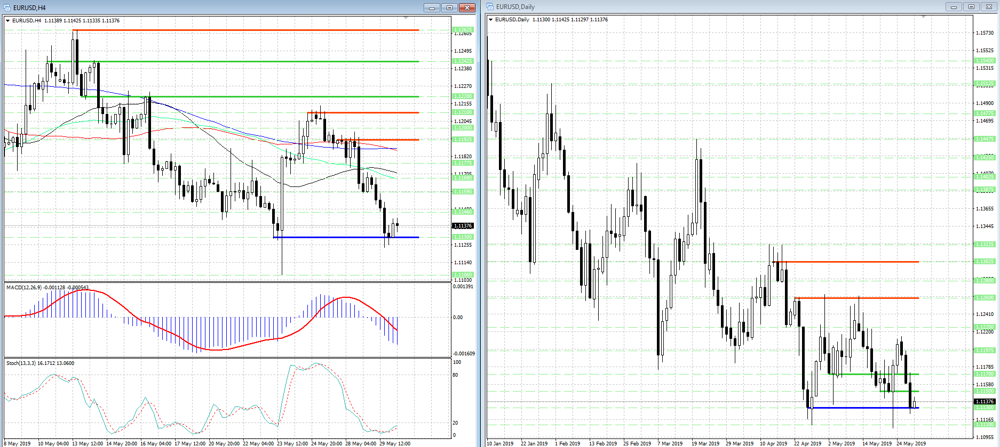This screenshot has width=1000, height=447.
Task: Click the 1.11500 price label in Daily chart
Action: click(985, 391)
